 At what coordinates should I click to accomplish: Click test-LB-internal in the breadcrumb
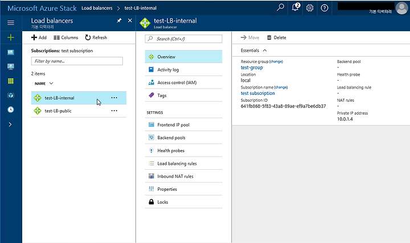[141, 8]
